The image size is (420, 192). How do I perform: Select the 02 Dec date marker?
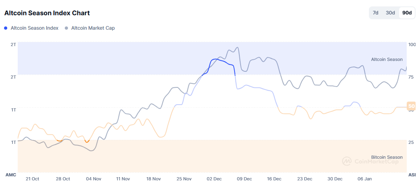pos(214,179)
